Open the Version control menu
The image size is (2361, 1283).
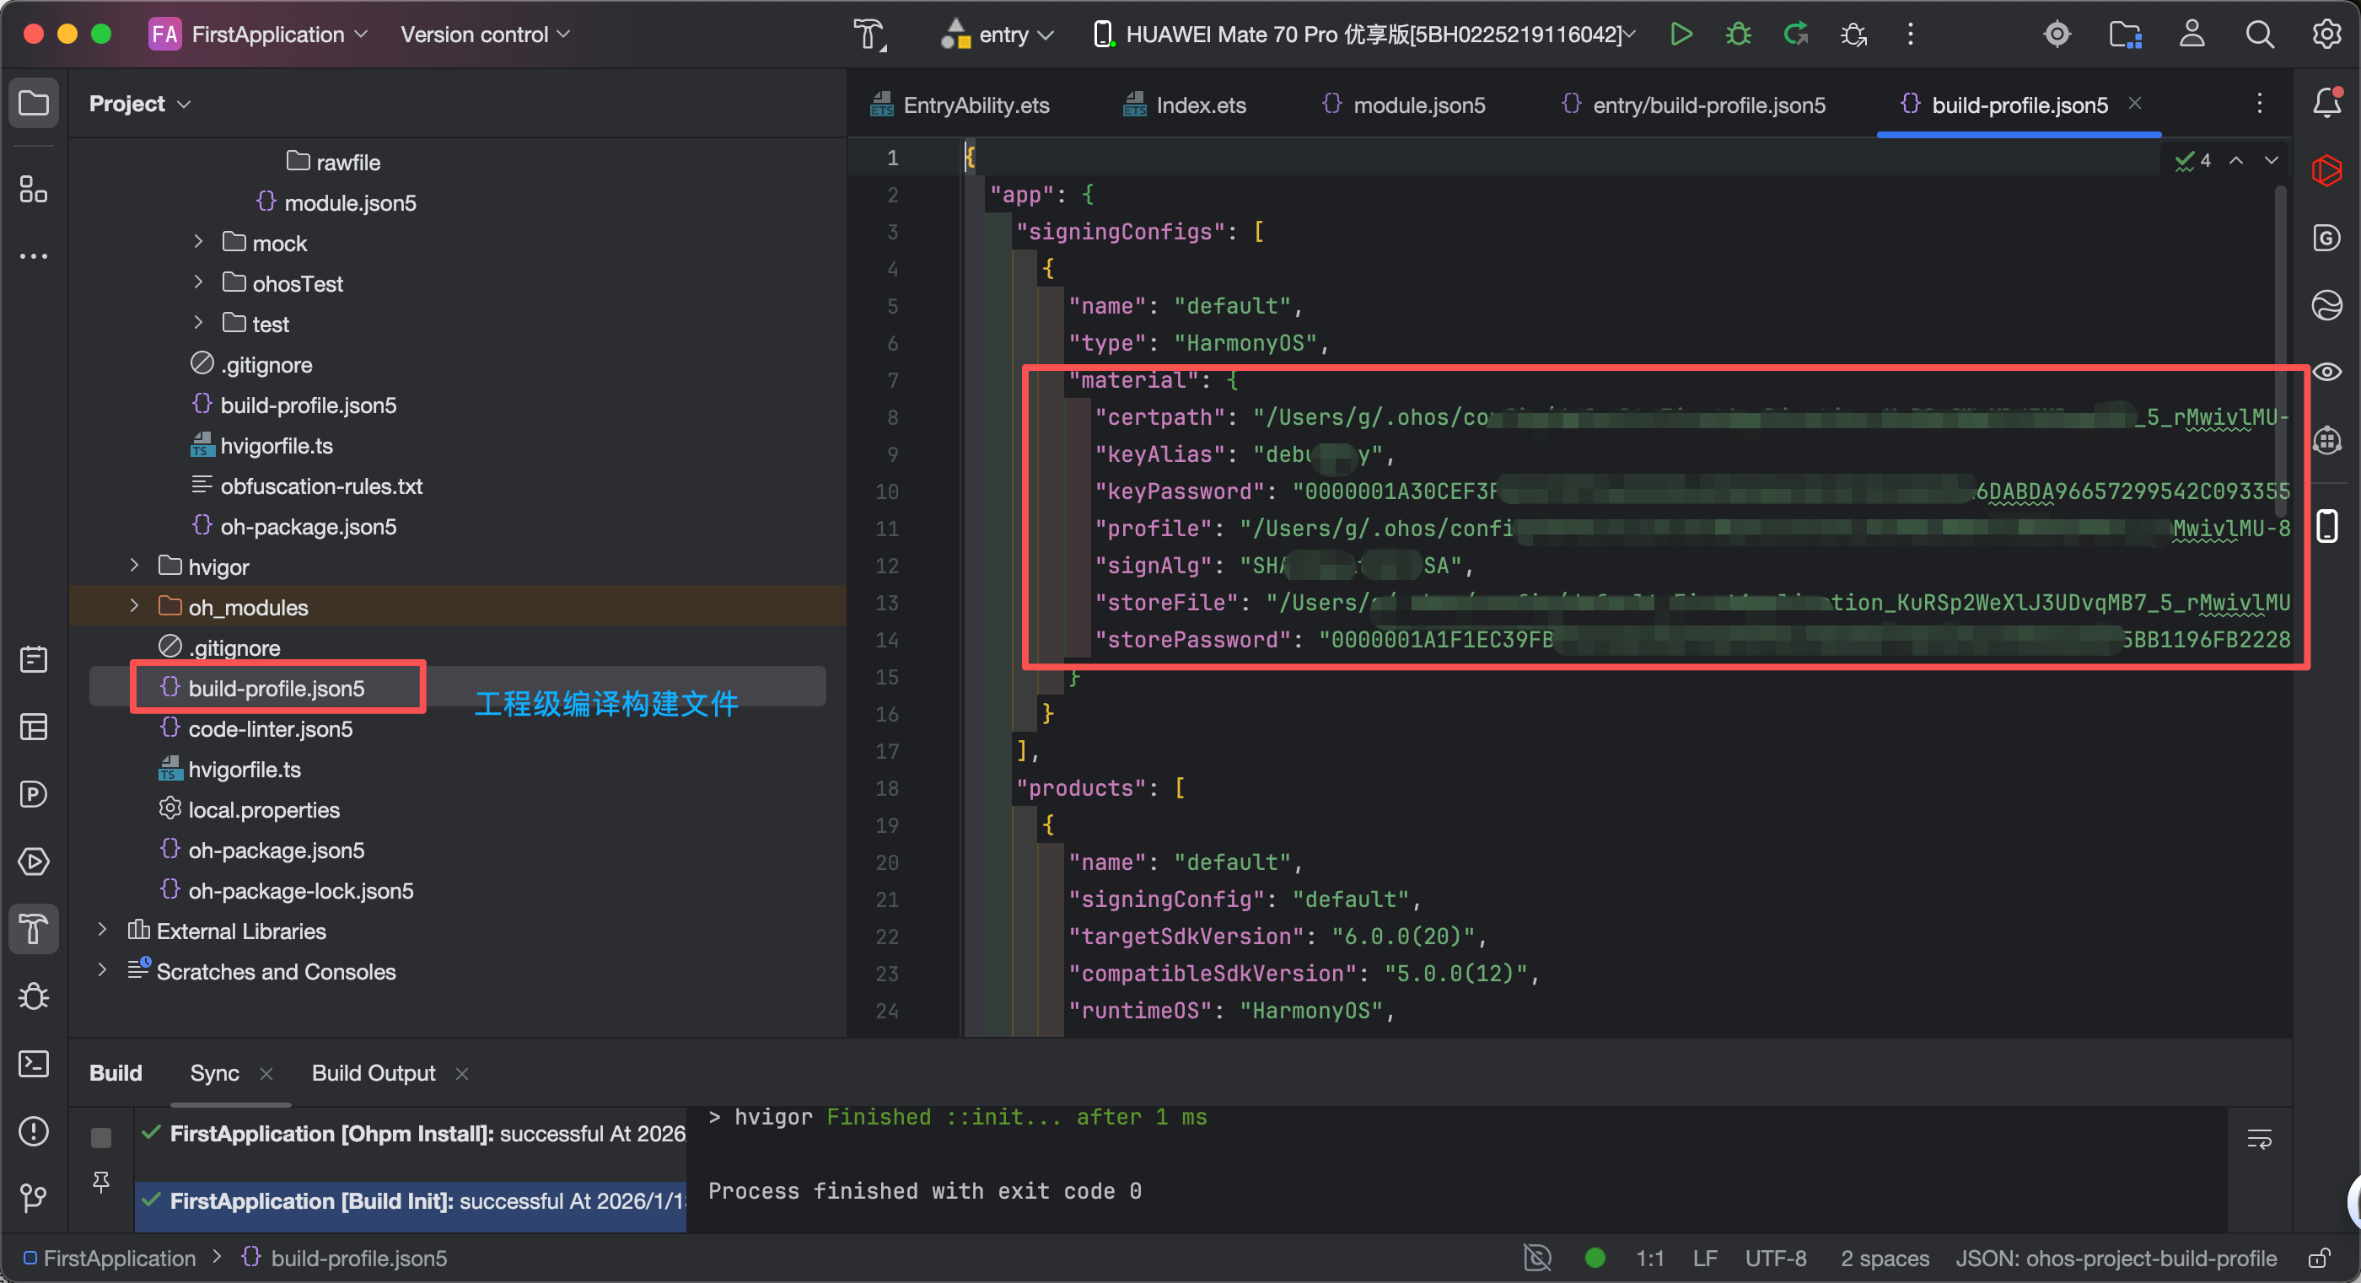coord(485,35)
